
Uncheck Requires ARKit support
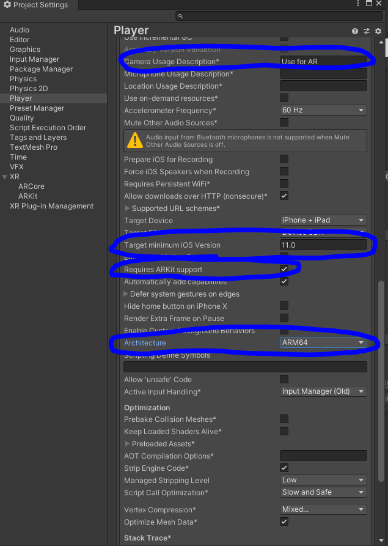[x=284, y=269]
